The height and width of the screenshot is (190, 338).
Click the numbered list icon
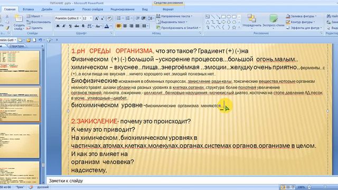point(128,18)
